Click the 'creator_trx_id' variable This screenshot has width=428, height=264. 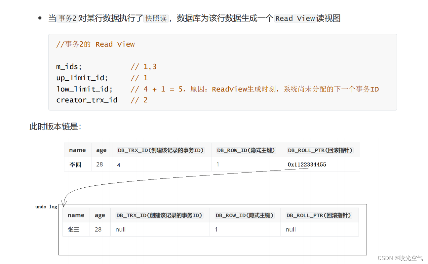(87, 100)
